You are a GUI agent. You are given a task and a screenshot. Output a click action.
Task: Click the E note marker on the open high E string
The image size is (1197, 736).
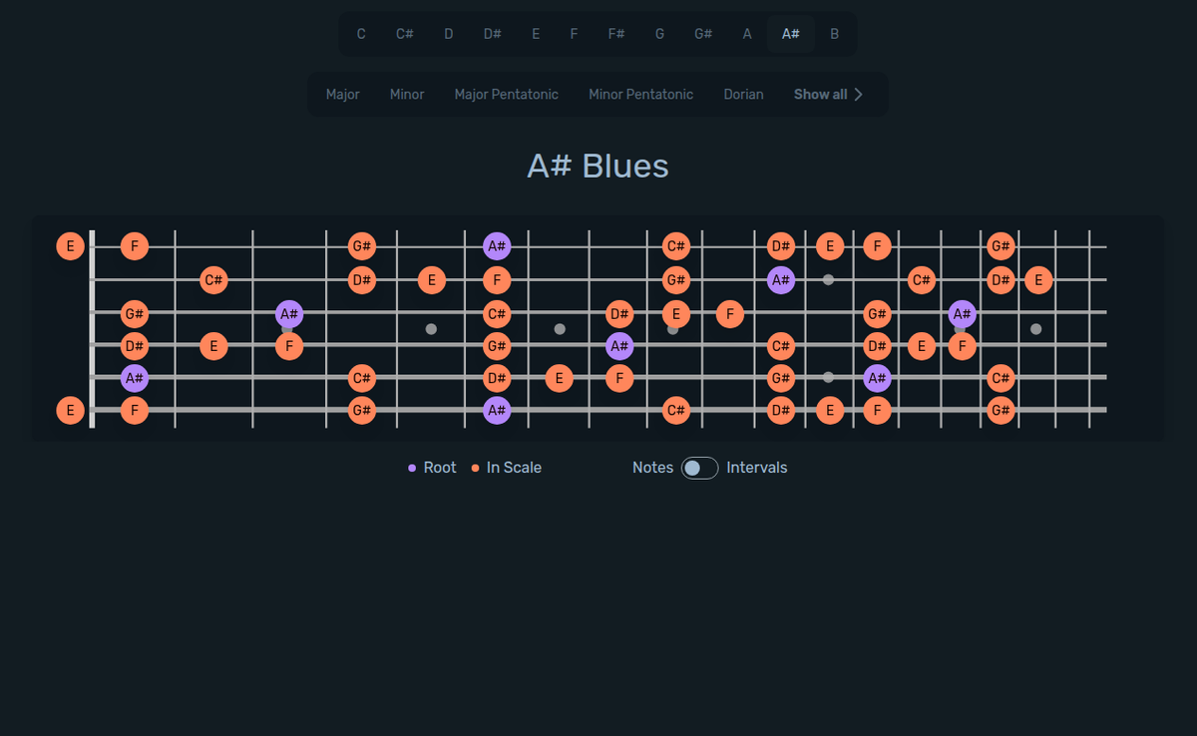[x=70, y=245]
